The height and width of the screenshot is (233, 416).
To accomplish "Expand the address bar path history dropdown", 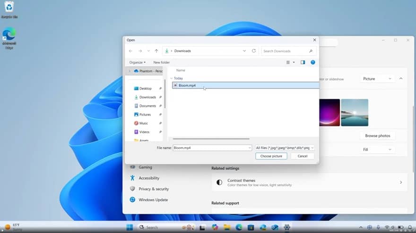I will [x=244, y=51].
